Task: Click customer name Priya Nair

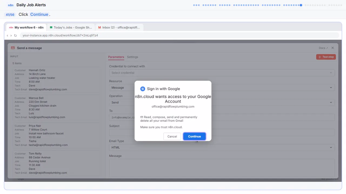Action: coord(35,126)
